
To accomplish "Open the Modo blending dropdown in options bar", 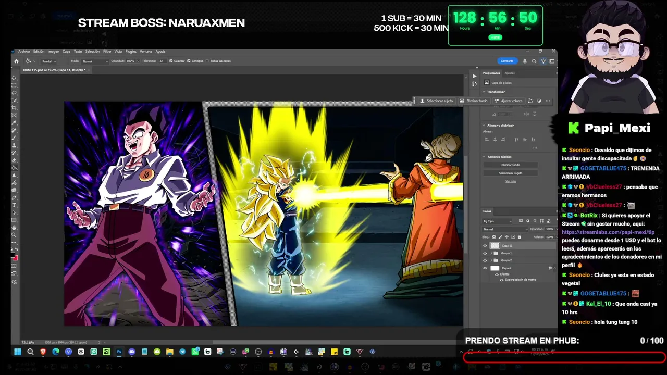I will 95,61.
